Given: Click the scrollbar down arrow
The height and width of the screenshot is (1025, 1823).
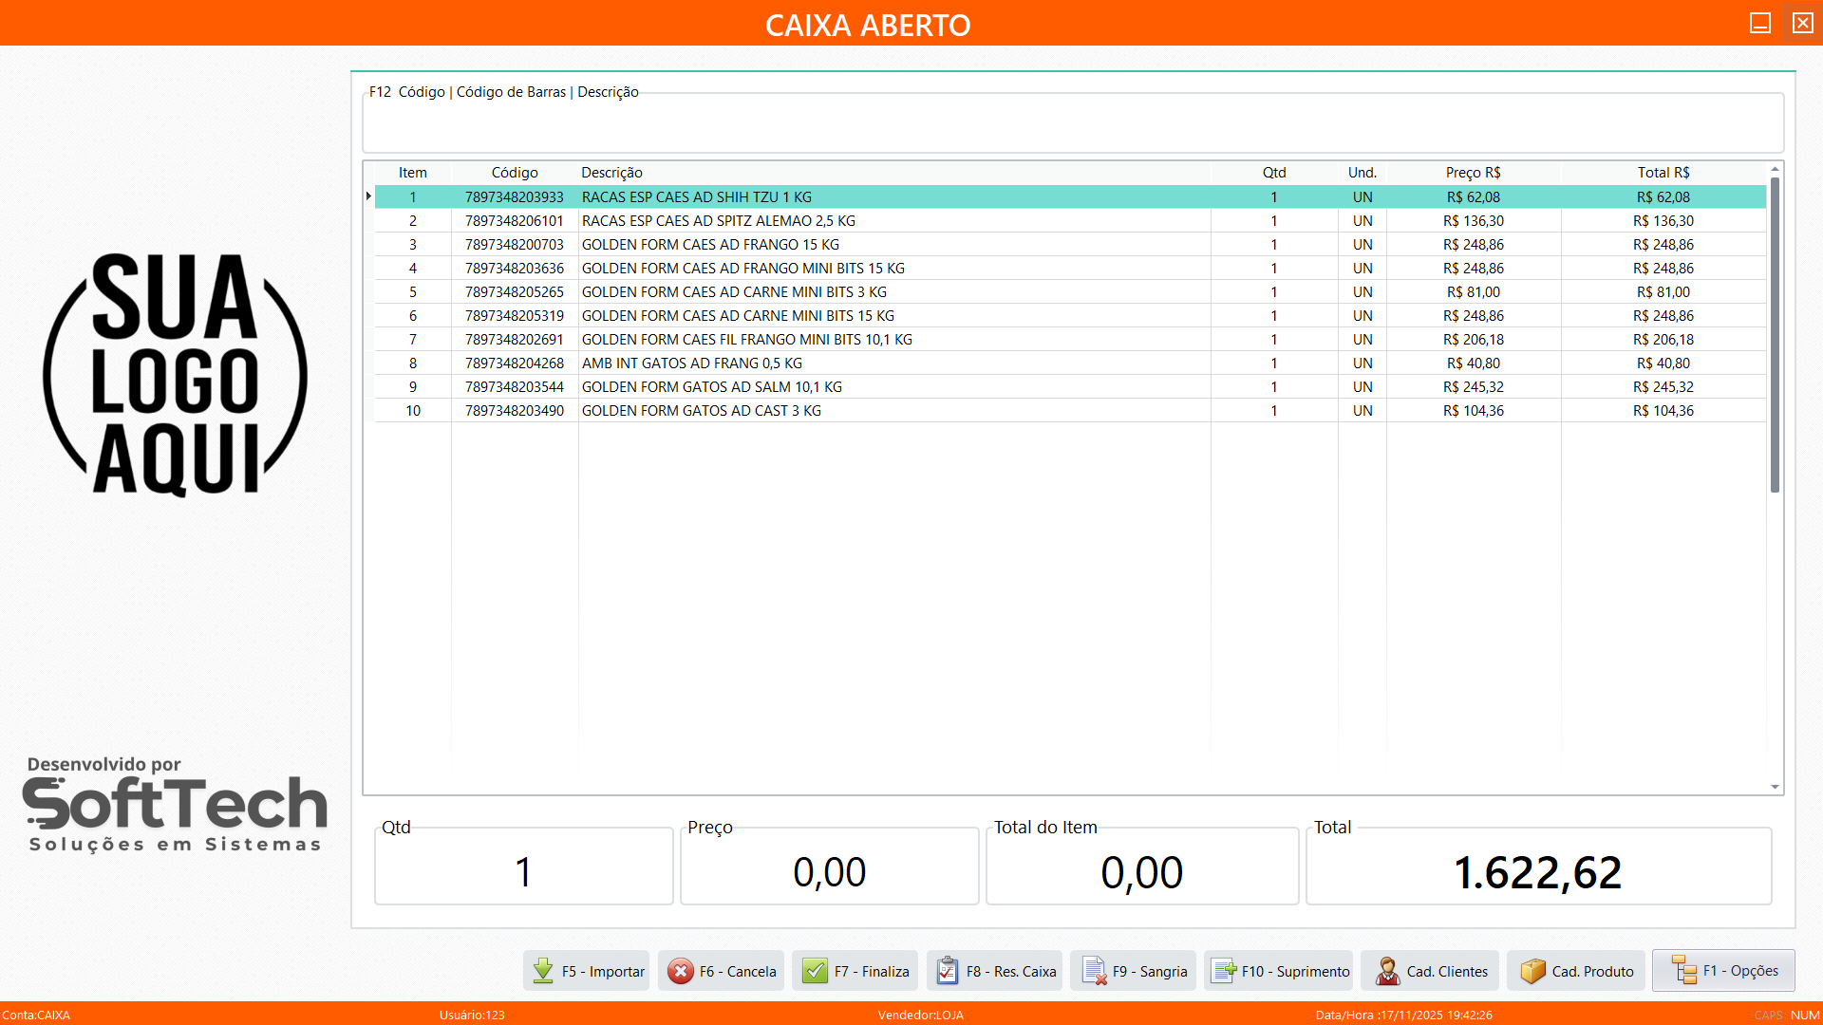Looking at the screenshot, I should tap(1774, 786).
